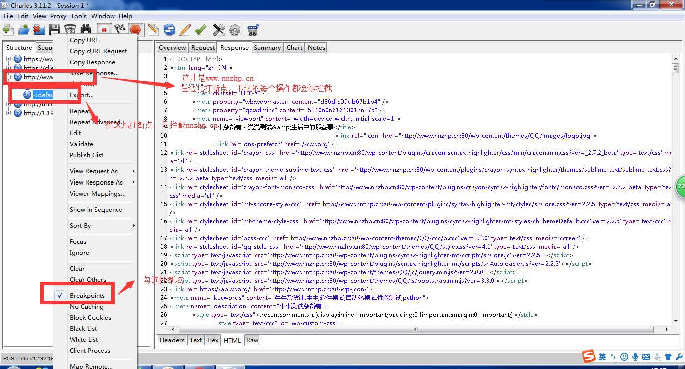Viewport: 685px width, 369px height.
Task: Collapse the http://www tree node
Action: tap(8, 77)
